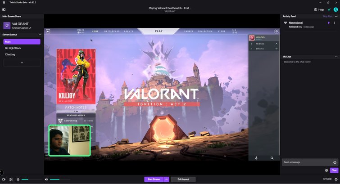340x184 pixels.
Task: Mute the speaker volume icon
Action: (x=46, y=180)
